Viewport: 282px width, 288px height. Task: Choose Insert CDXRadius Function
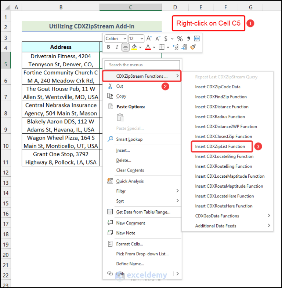coord(220,117)
